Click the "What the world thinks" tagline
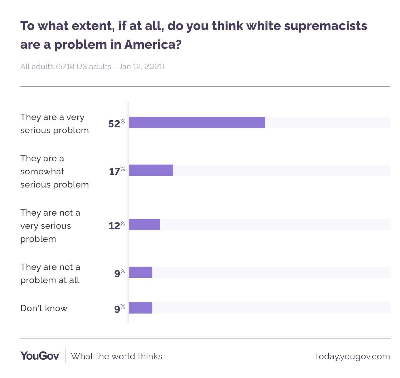 117,356
